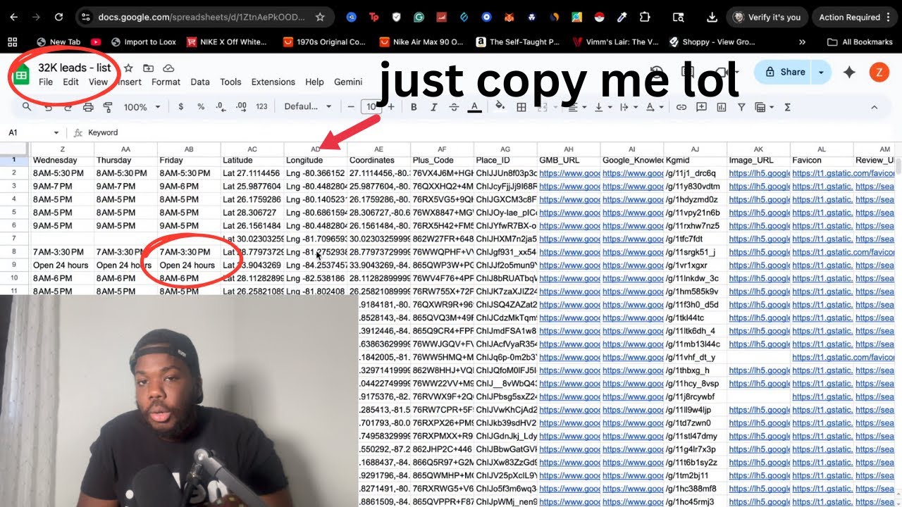
Task: Star the 32K leads document
Action: pos(128,68)
